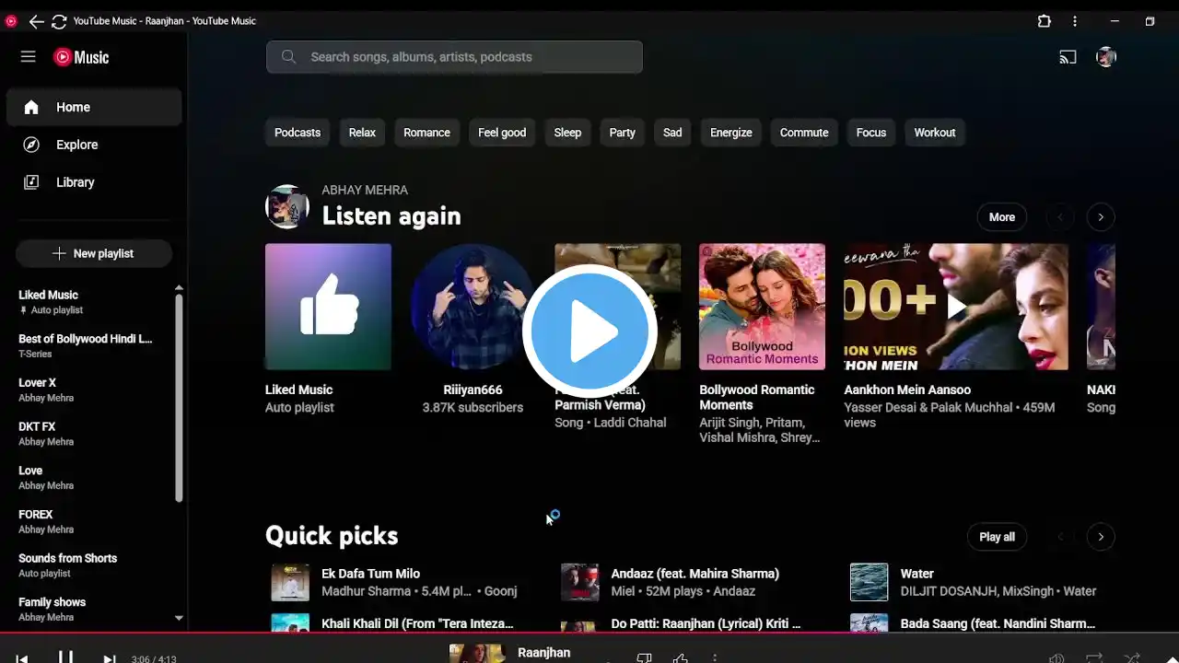Screen dimensions: 1179x663
Task: Click More in Listen again
Action: tap(1002, 217)
